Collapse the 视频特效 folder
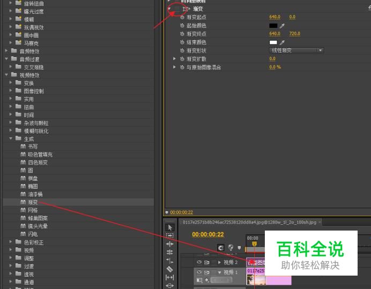Image resolution: width=371 pixels, height=289 pixels. (x=6, y=75)
